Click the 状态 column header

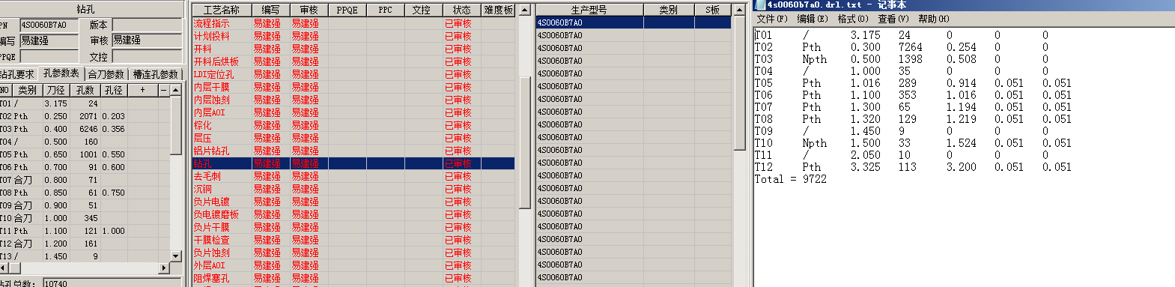(x=462, y=10)
